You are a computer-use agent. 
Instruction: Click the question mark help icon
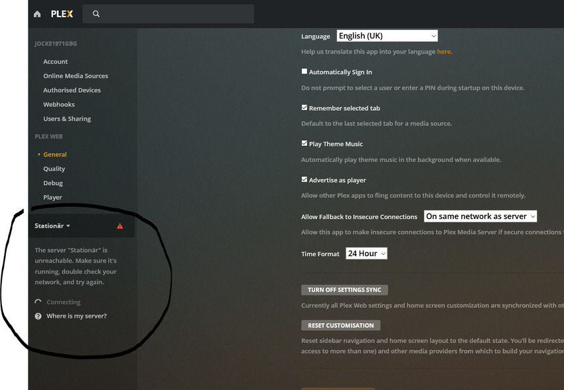pyautogui.click(x=38, y=316)
